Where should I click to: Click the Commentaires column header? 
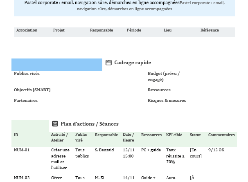click(221, 135)
